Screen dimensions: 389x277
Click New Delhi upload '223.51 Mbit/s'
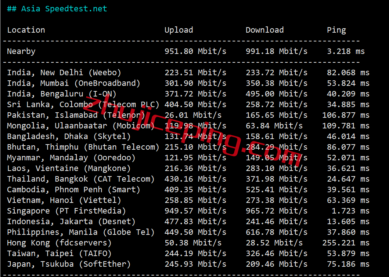[x=195, y=73]
